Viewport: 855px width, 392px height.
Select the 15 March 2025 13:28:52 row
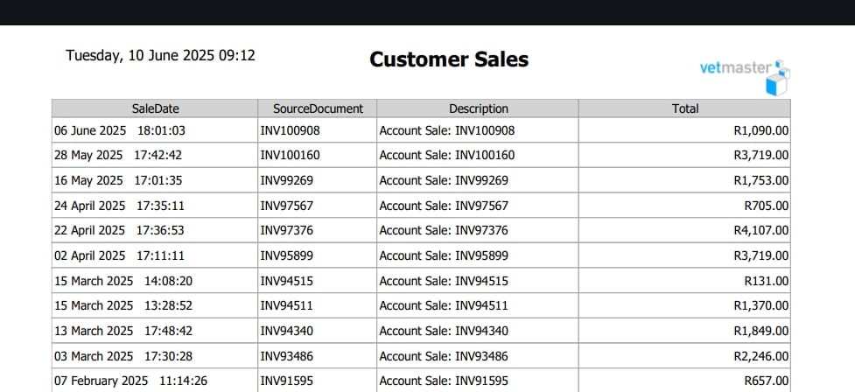click(x=421, y=305)
